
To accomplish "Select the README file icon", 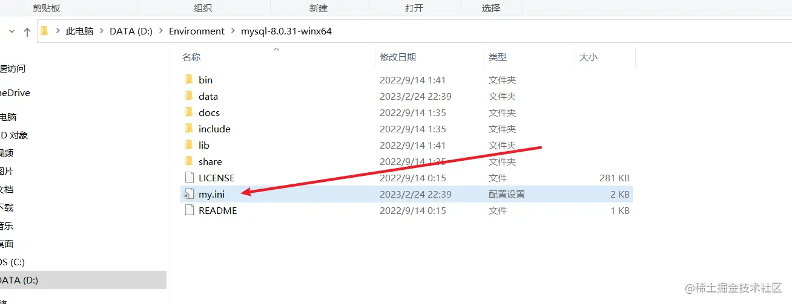I will pyautogui.click(x=189, y=210).
